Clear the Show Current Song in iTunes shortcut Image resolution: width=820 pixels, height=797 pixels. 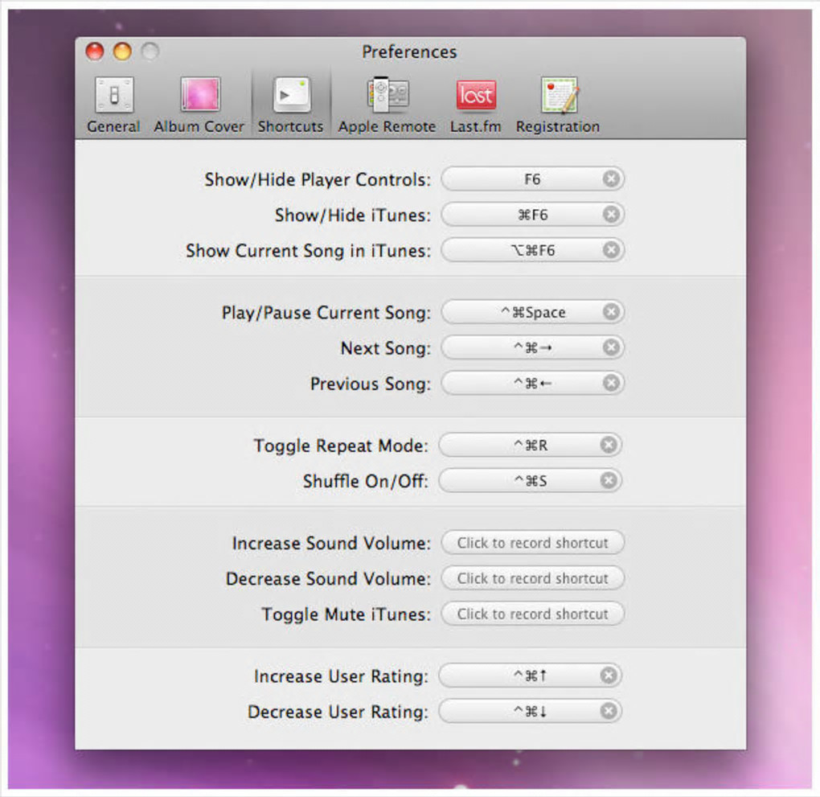point(611,250)
